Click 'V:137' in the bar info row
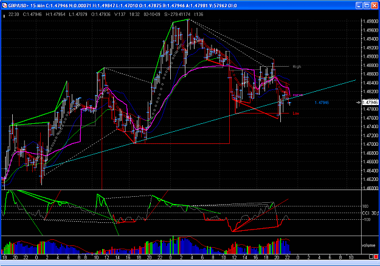380x266 pixels. tap(120, 15)
